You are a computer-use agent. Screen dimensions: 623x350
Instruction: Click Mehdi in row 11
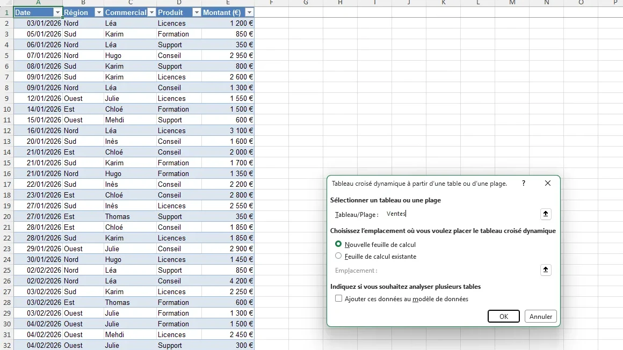pos(130,120)
